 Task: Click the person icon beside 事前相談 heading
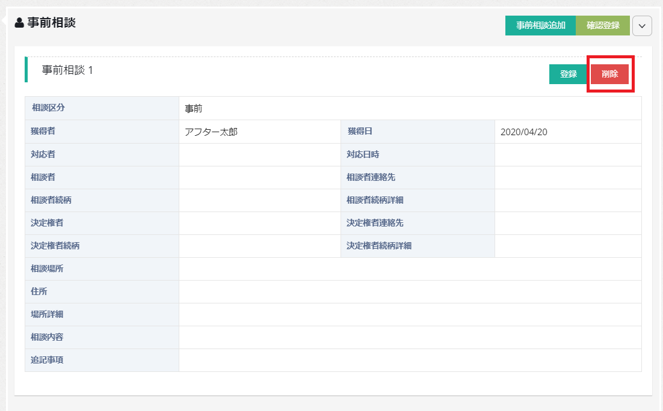point(19,23)
